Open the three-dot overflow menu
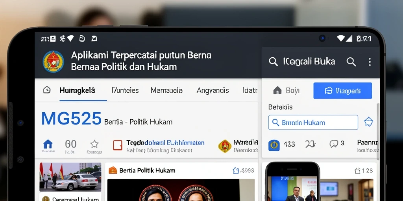Screen dimensions: 403x201 coord(370,62)
